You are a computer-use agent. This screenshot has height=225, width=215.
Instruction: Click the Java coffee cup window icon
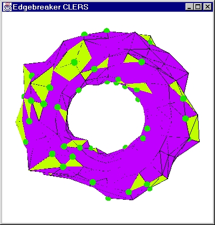coord(7,7)
